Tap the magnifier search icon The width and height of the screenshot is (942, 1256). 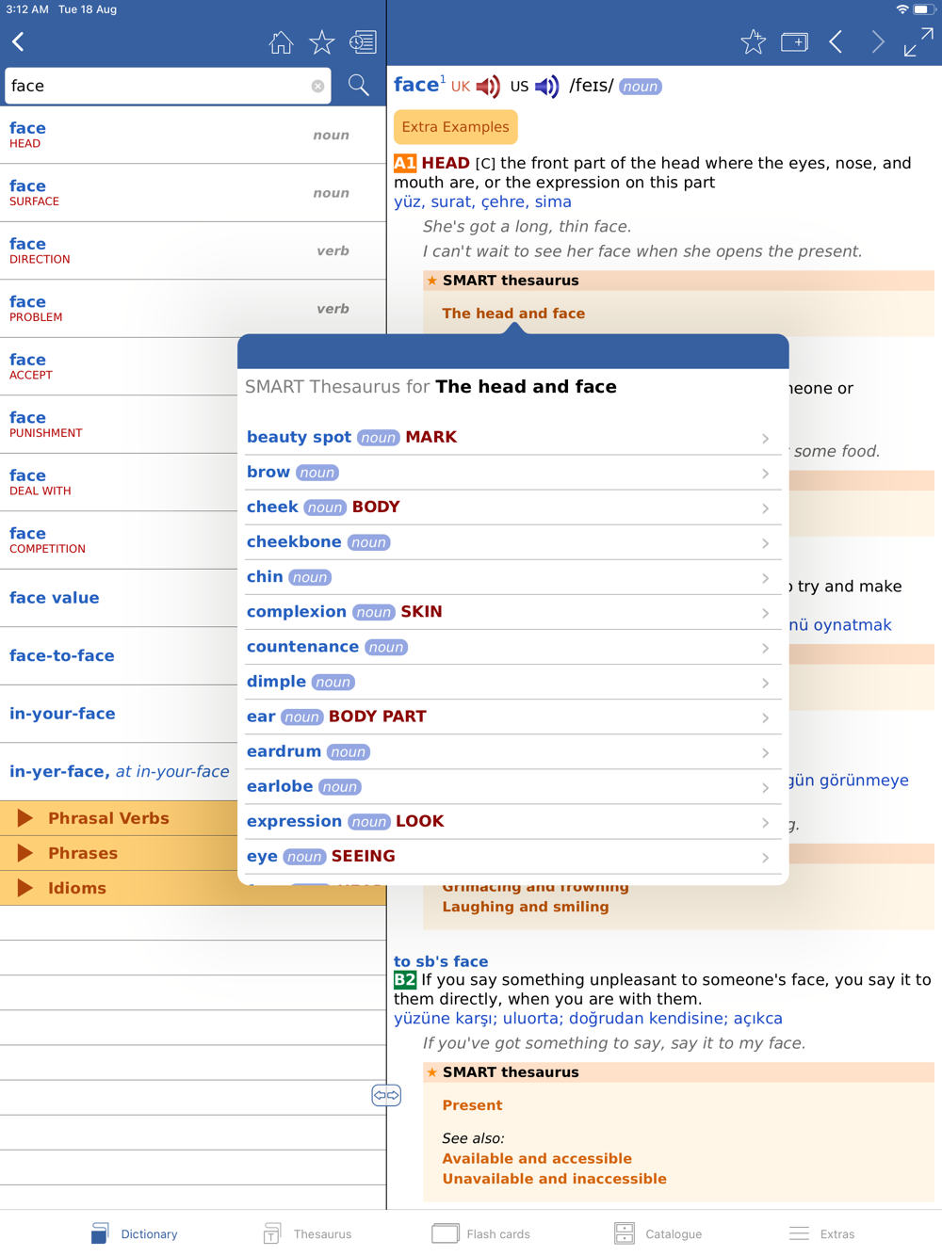(359, 85)
